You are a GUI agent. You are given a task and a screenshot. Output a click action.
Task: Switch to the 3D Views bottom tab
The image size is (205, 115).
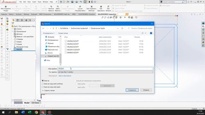(x=35, y=103)
